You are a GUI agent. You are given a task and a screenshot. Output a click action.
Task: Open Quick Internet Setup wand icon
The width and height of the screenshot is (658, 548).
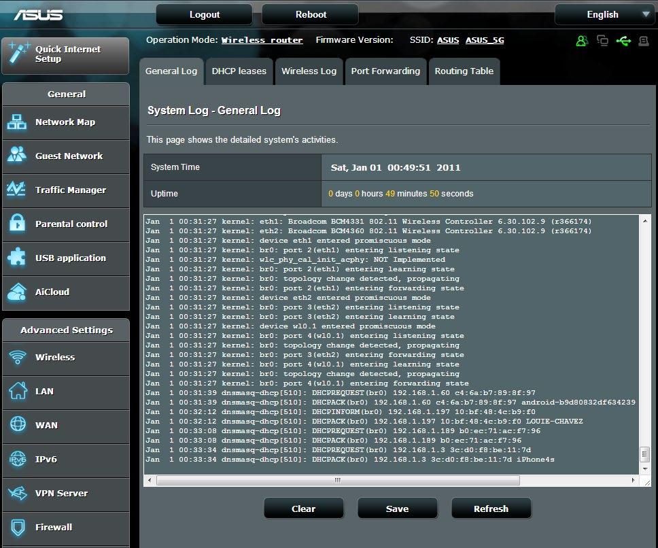tap(18, 53)
